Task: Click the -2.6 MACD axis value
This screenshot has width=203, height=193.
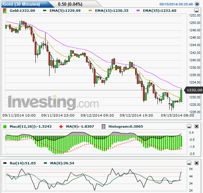Action: (x=192, y=154)
